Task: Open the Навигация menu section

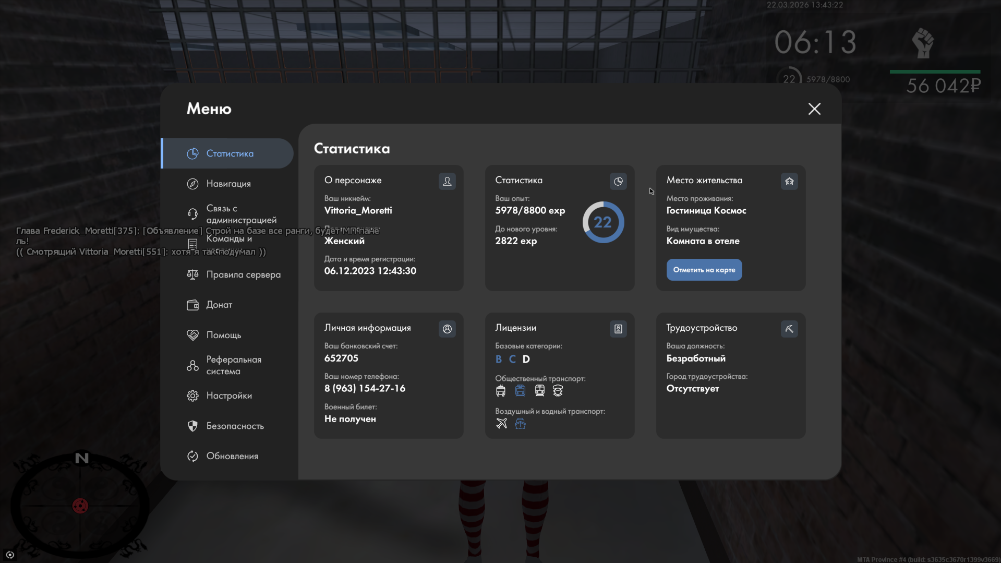Action: click(228, 184)
